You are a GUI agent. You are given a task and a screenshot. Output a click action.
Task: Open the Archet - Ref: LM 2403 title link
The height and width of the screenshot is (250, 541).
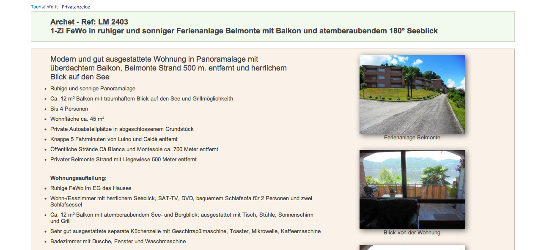coord(89,22)
